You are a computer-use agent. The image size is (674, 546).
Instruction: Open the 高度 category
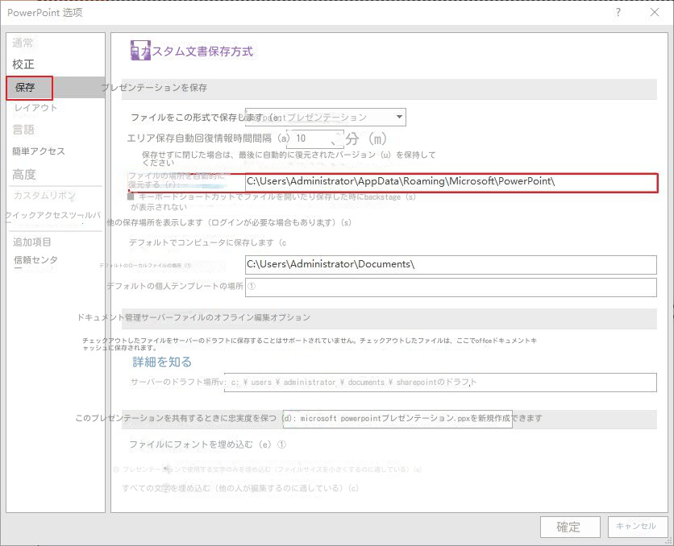(24, 174)
